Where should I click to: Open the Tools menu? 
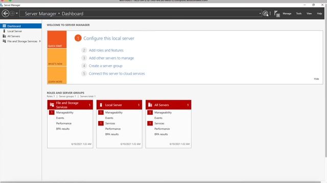click(x=299, y=14)
